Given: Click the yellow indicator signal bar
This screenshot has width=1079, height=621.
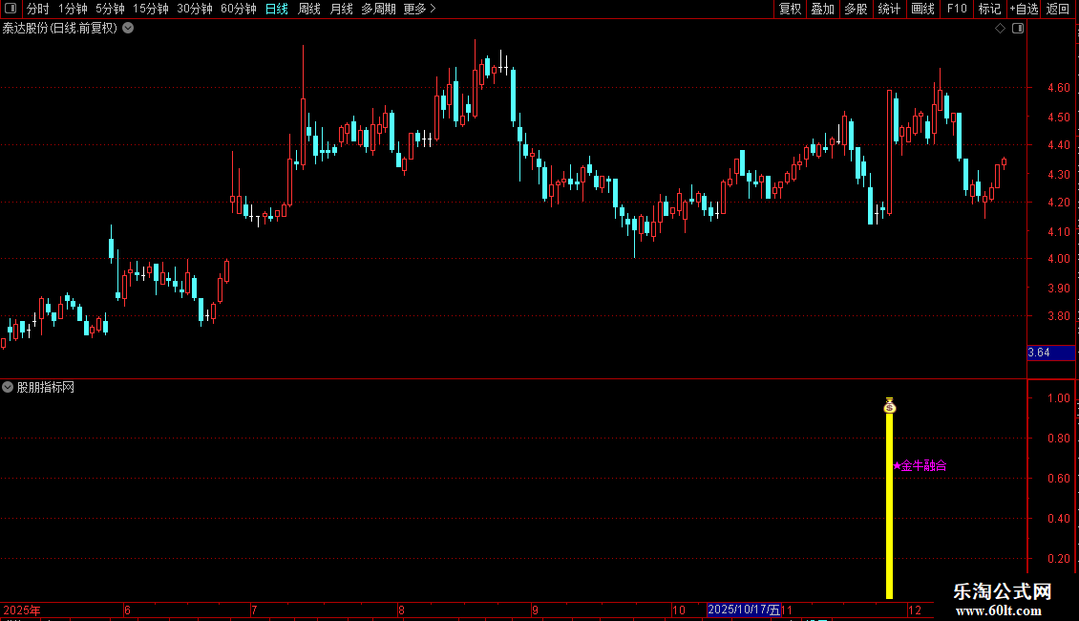Looking at the screenshot, I should 889,506.
